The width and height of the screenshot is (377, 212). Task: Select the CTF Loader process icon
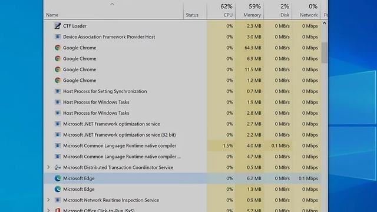tap(58, 26)
